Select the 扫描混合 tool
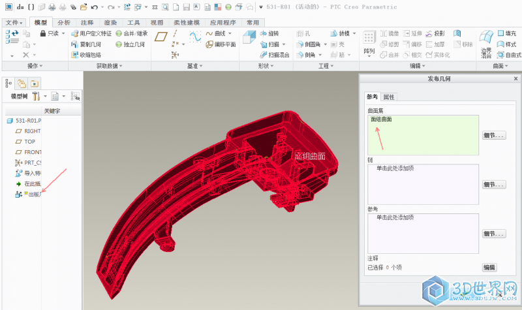This screenshot has height=310, width=522. 275,55
